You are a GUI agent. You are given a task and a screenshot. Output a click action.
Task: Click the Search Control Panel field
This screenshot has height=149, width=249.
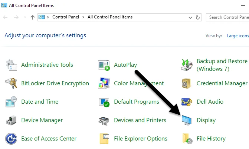(228, 17)
